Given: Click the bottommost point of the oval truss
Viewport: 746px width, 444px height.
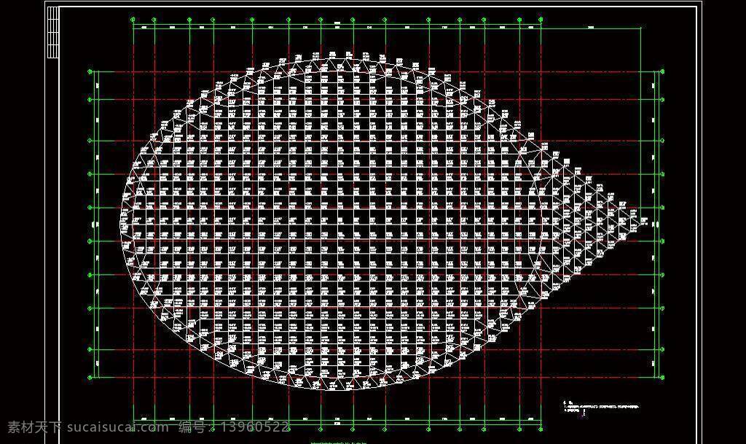Looking at the screenshot, I should 340,389.
